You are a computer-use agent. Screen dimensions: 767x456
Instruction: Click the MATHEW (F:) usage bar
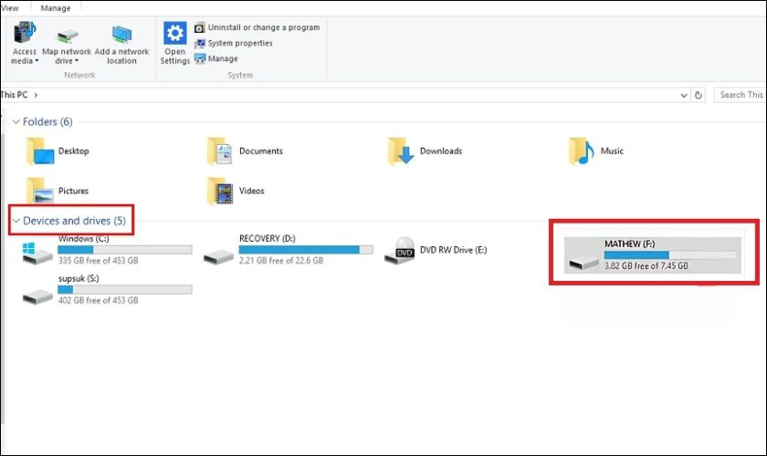point(670,254)
